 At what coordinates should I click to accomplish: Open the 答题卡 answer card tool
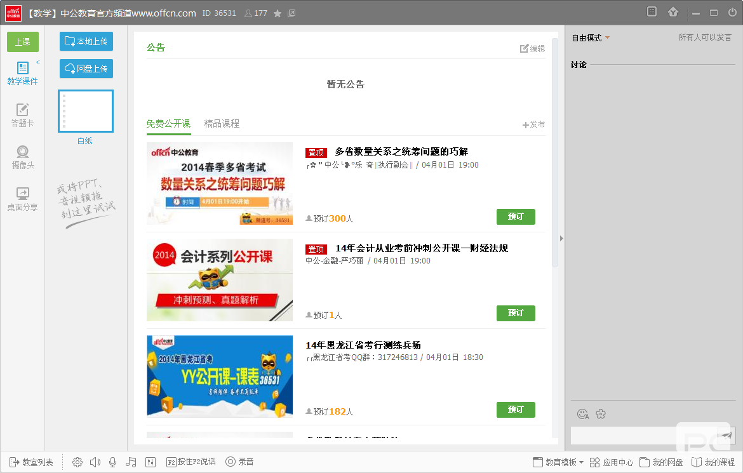22,116
